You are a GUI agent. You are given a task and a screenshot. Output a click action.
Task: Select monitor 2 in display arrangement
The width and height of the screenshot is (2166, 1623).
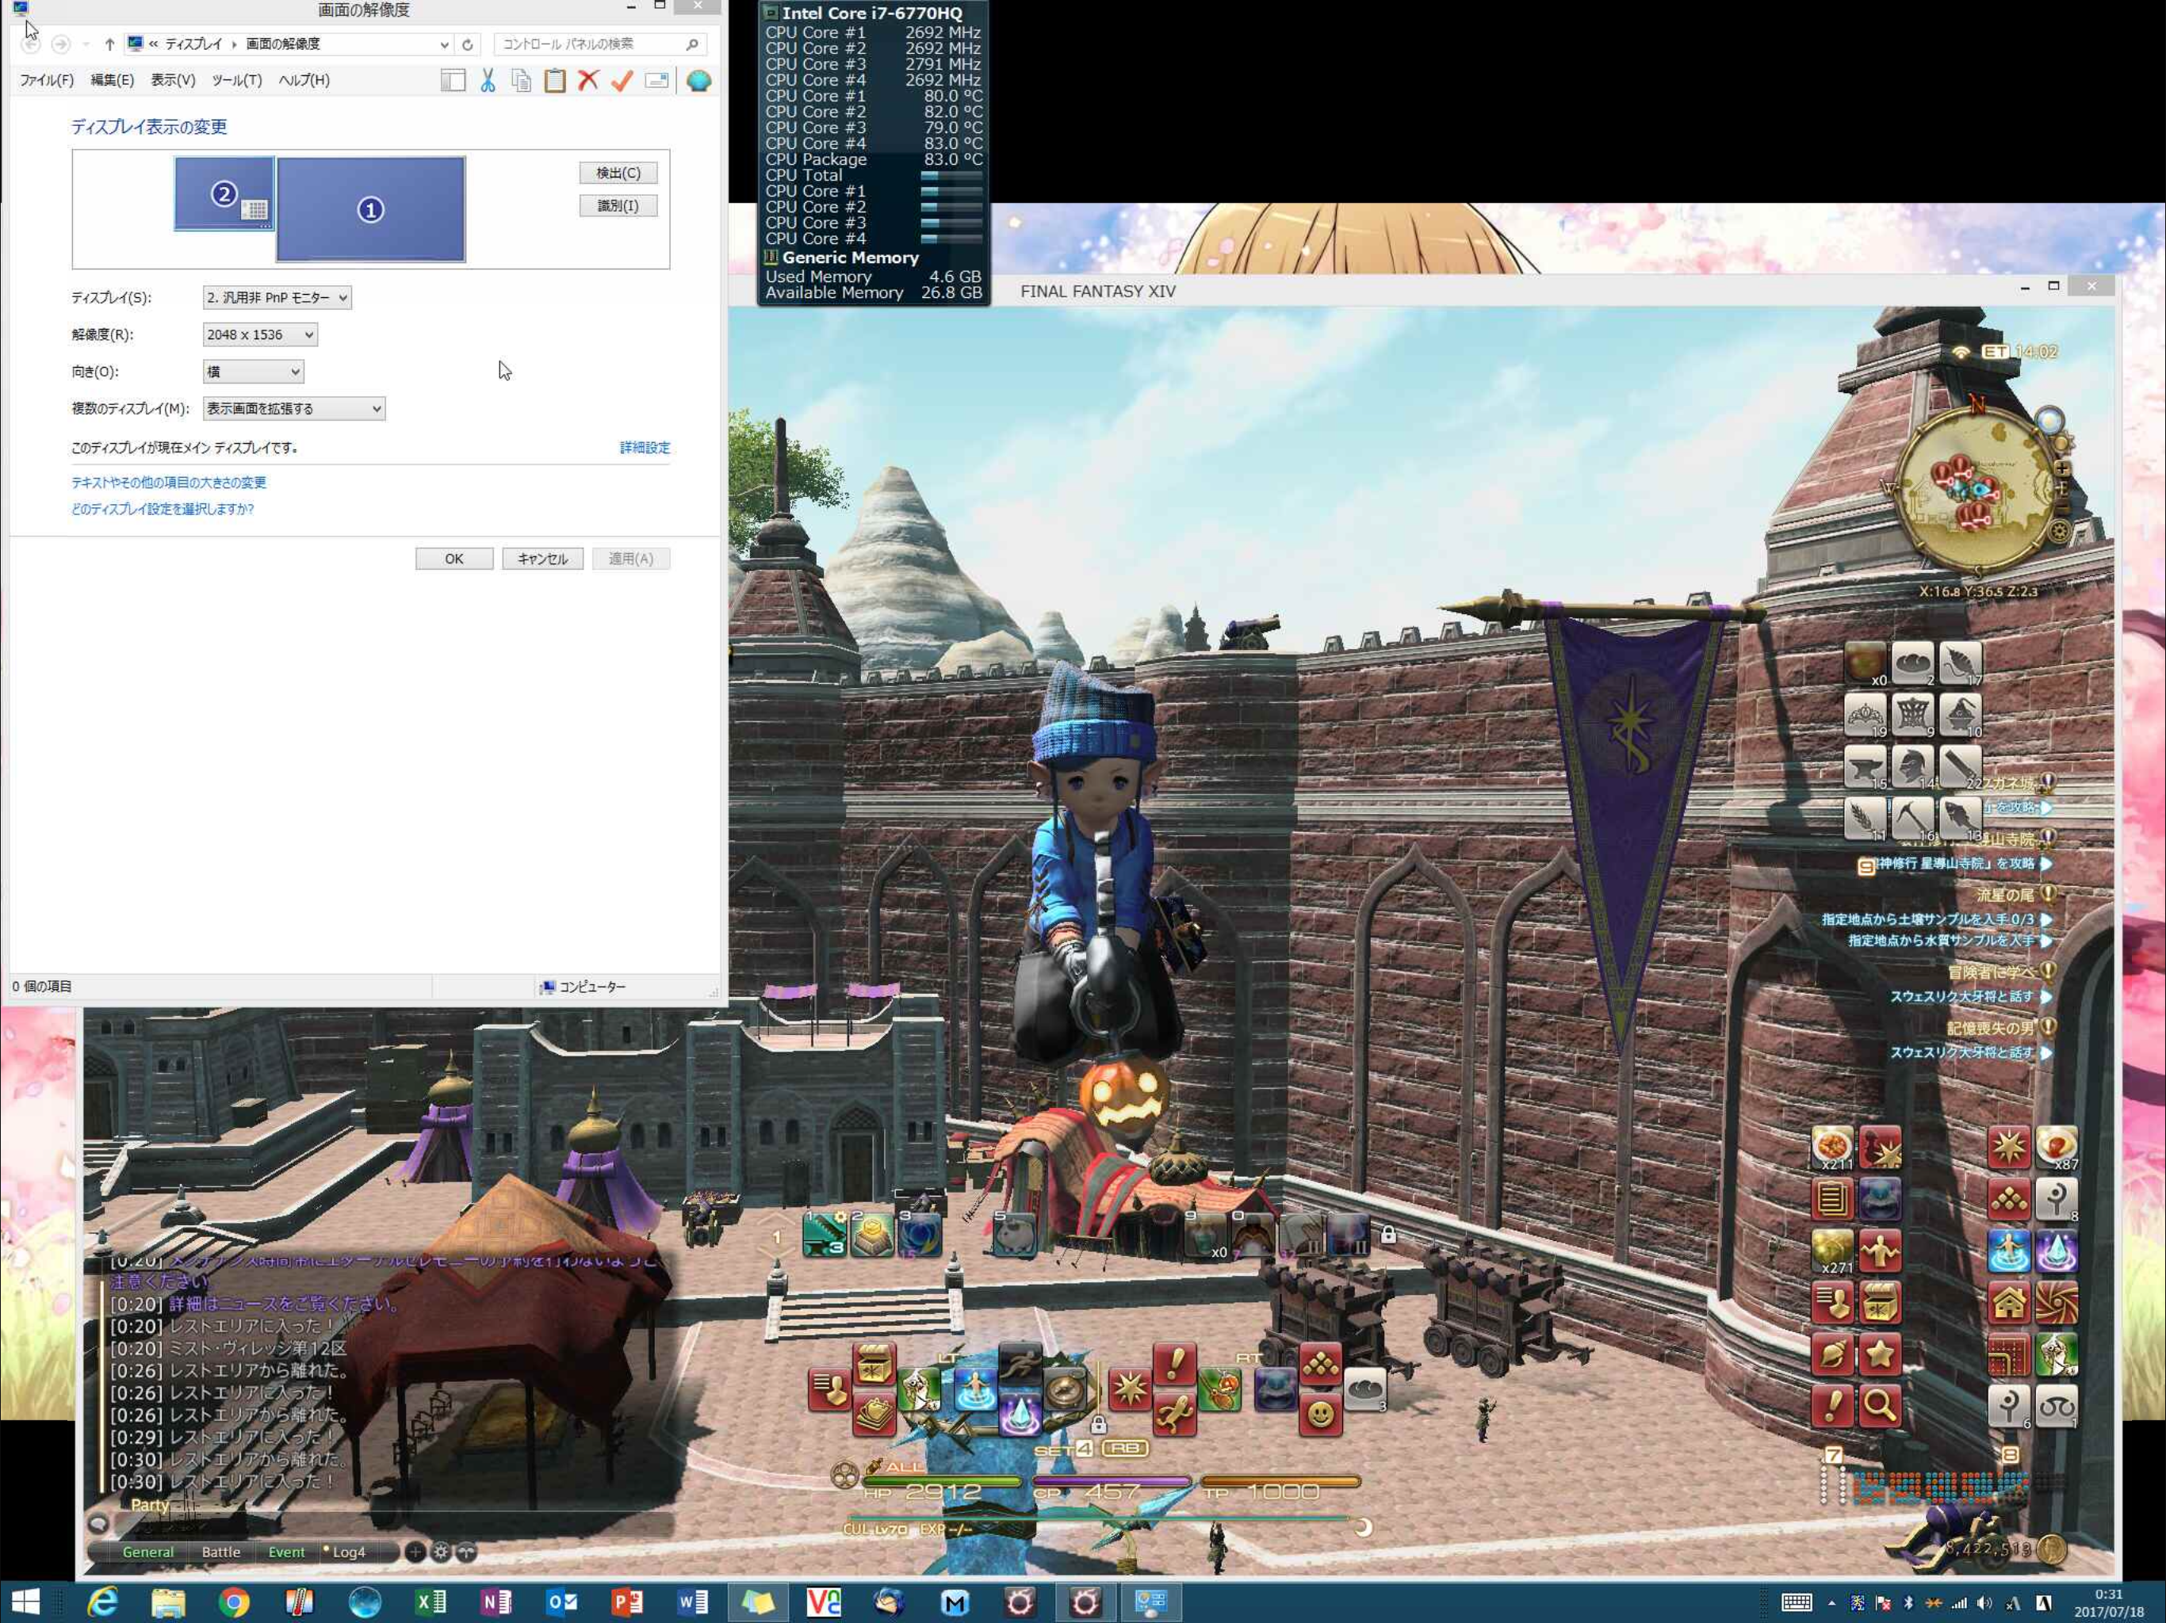coord(224,194)
